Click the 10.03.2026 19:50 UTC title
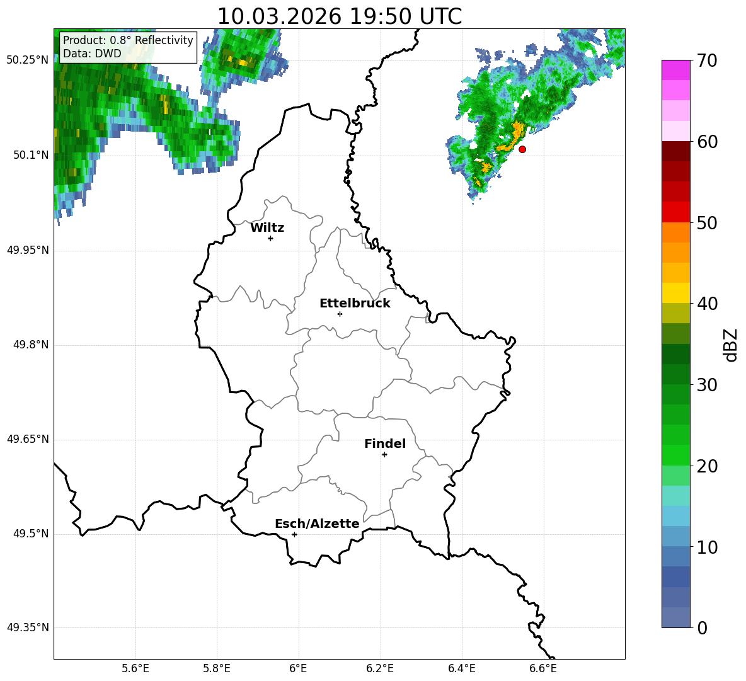 click(339, 16)
